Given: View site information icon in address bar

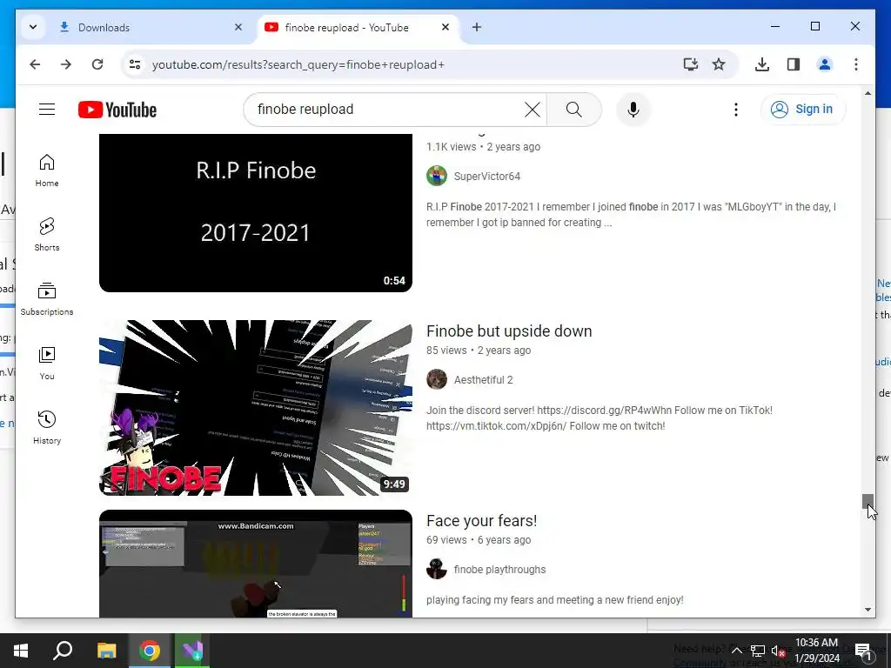Looking at the screenshot, I should [135, 64].
